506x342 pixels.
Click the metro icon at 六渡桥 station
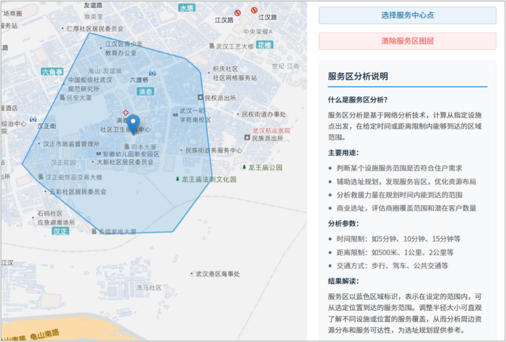click(153, 73)
